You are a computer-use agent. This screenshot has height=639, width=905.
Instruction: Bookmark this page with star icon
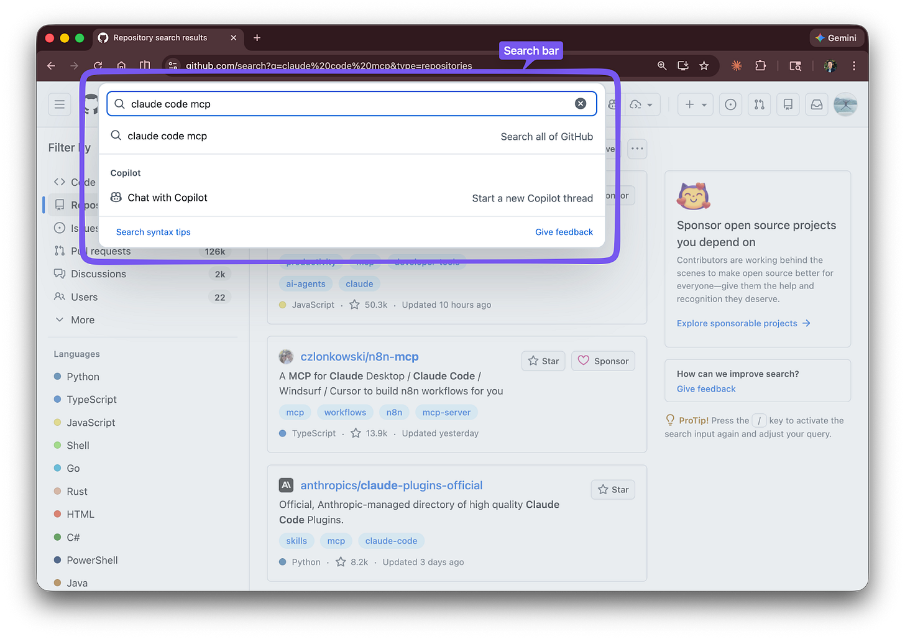coord(704,66)
